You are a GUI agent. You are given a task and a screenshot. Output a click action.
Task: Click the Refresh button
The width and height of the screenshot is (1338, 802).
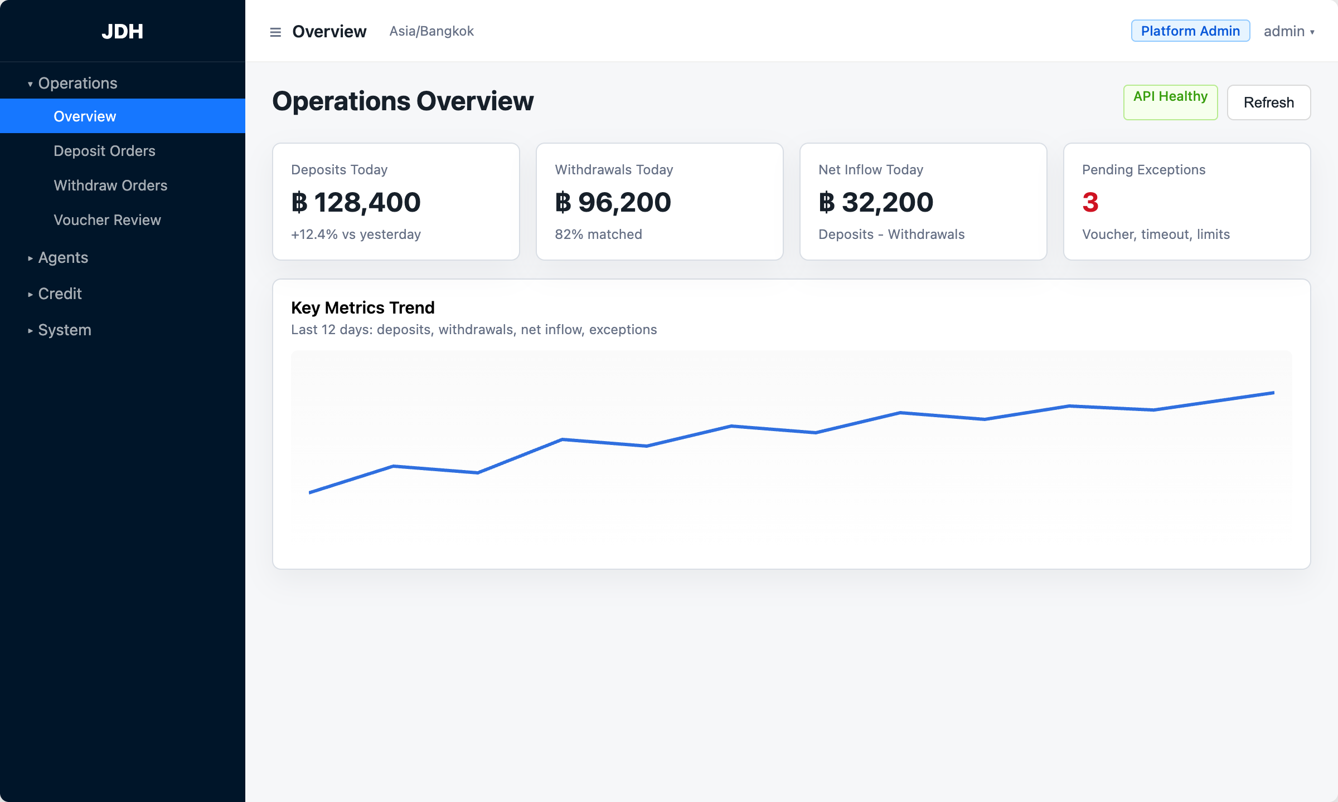[x=1269, y=102]
